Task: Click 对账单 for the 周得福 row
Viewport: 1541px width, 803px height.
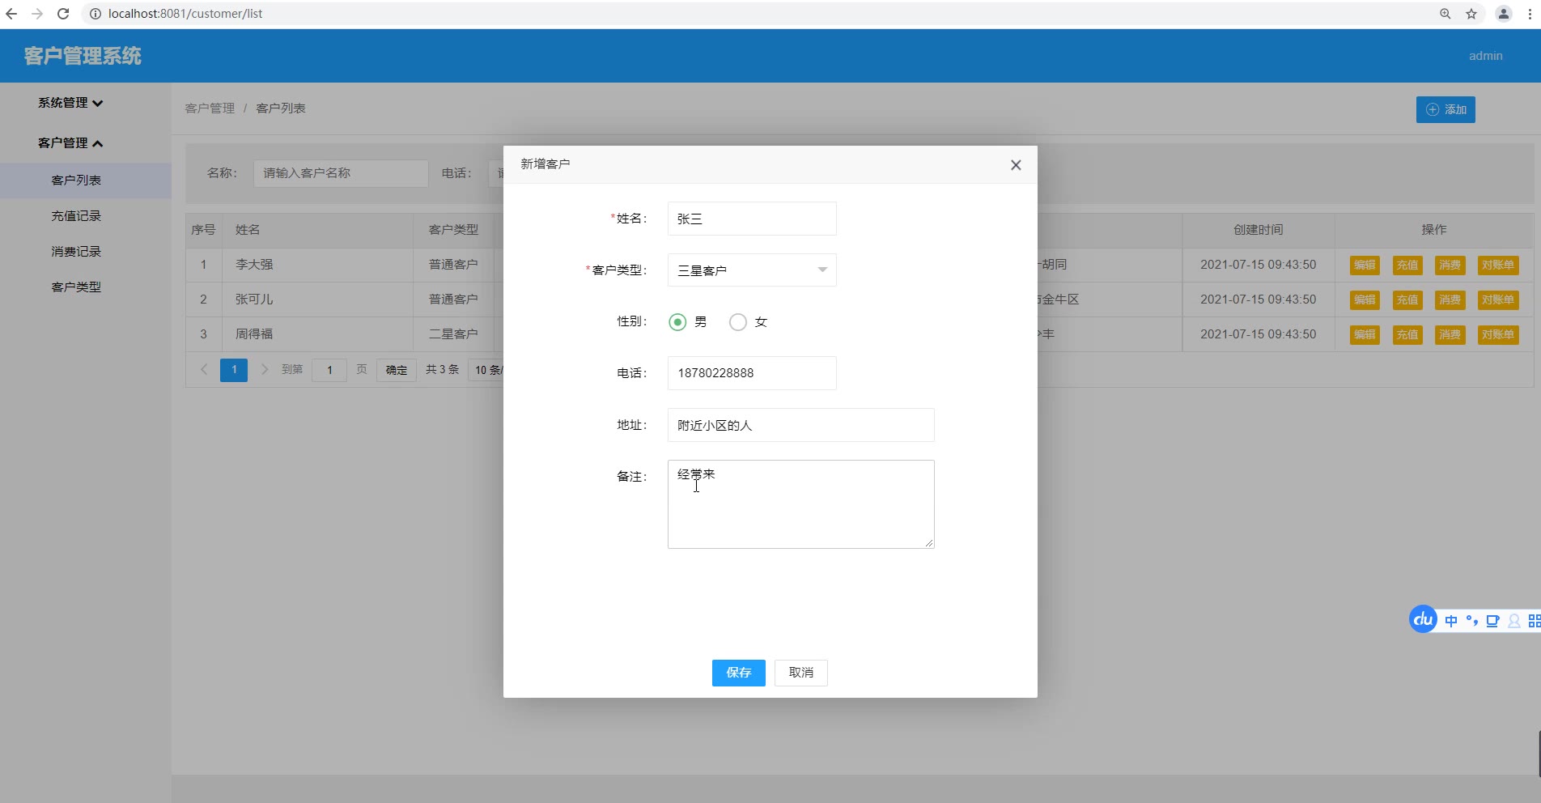Action: (1498, 335)
